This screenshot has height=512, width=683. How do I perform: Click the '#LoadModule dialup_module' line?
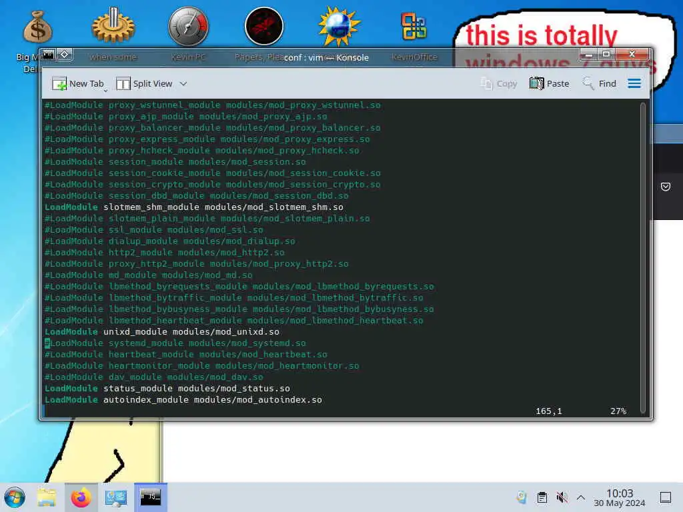click(x=170, y=241)
